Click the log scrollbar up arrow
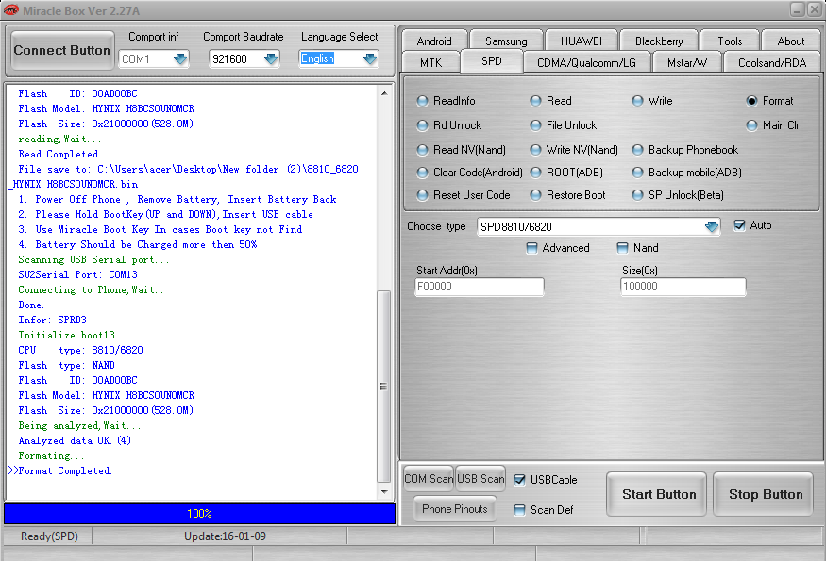 point(384,93)
